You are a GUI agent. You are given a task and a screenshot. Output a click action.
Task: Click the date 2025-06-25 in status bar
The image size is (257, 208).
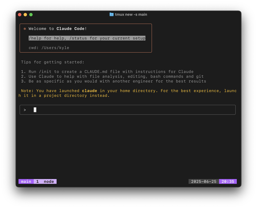point(203,182)
